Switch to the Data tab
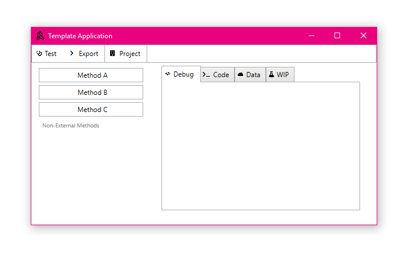The height and width of the screenshot is (260, 416). 250,75
